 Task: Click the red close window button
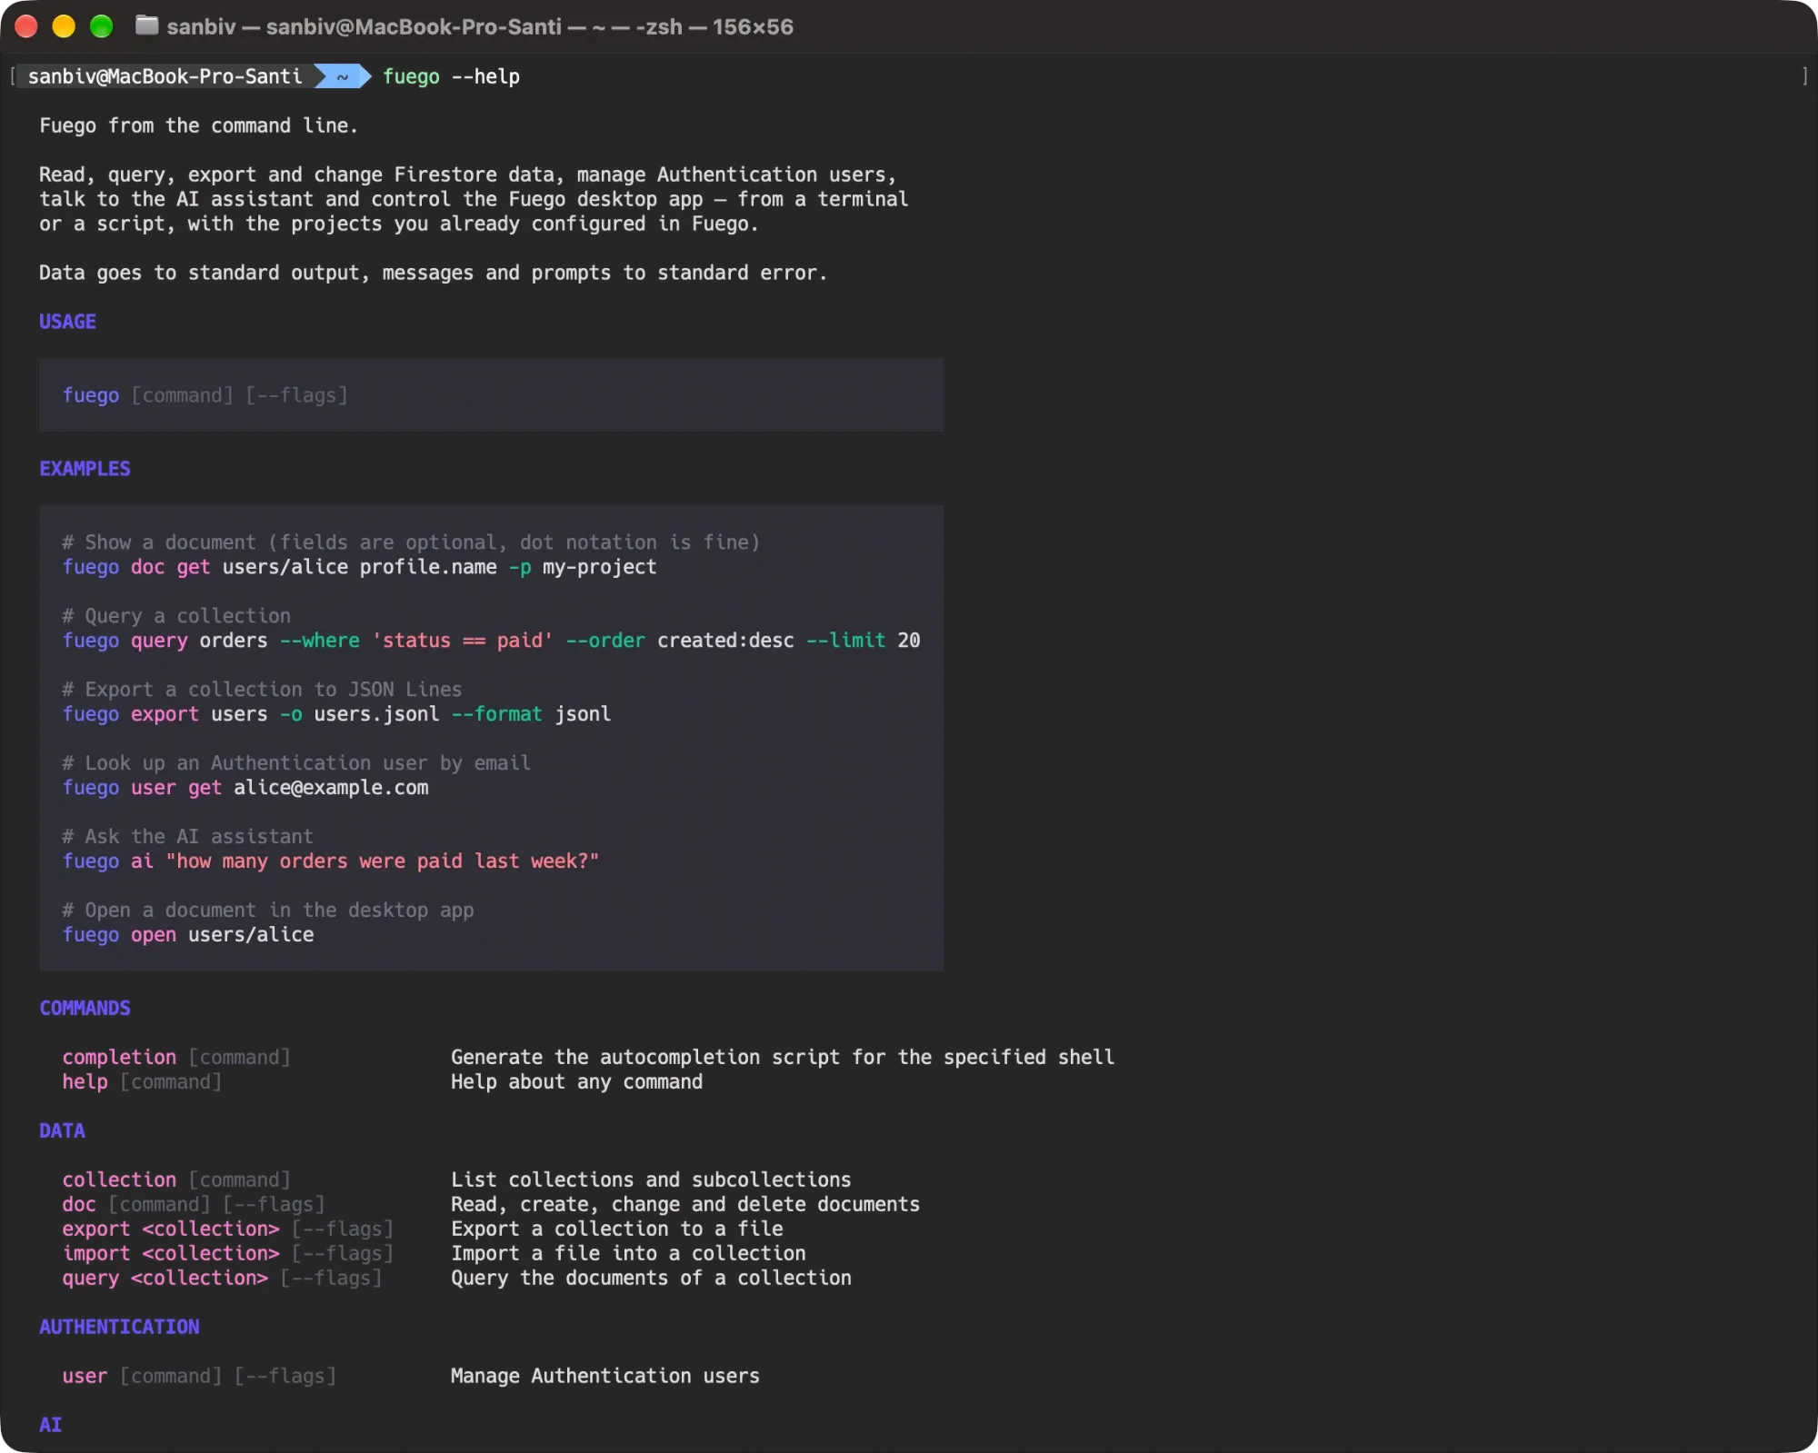pos(26,26)
